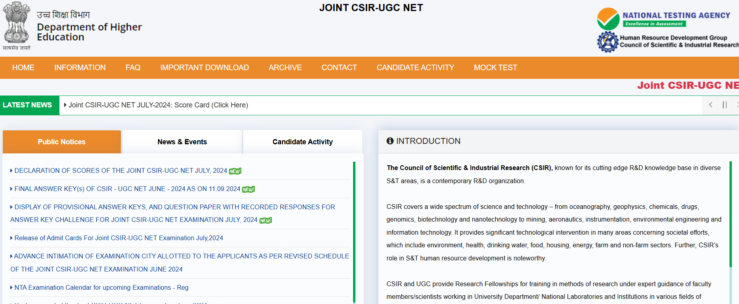Open CANDIDATE ACTIVITY in navigation bar
The width and height of the screenshot is (739, 304).
pyautogui.click(x=415, y=68)
